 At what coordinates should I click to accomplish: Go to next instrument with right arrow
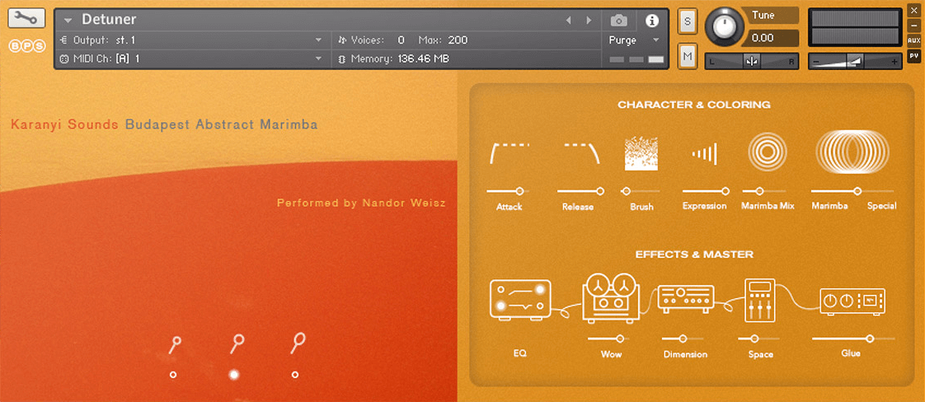point(588,21)
